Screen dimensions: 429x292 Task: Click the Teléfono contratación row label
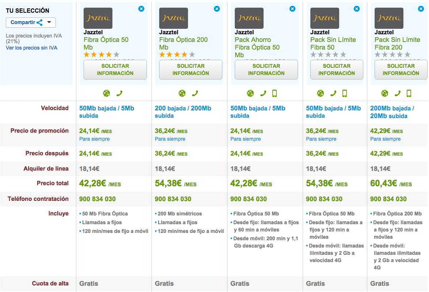38,199
